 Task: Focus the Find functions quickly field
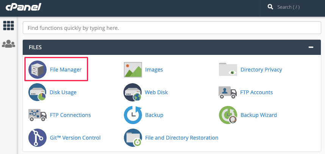click(172, 28)
